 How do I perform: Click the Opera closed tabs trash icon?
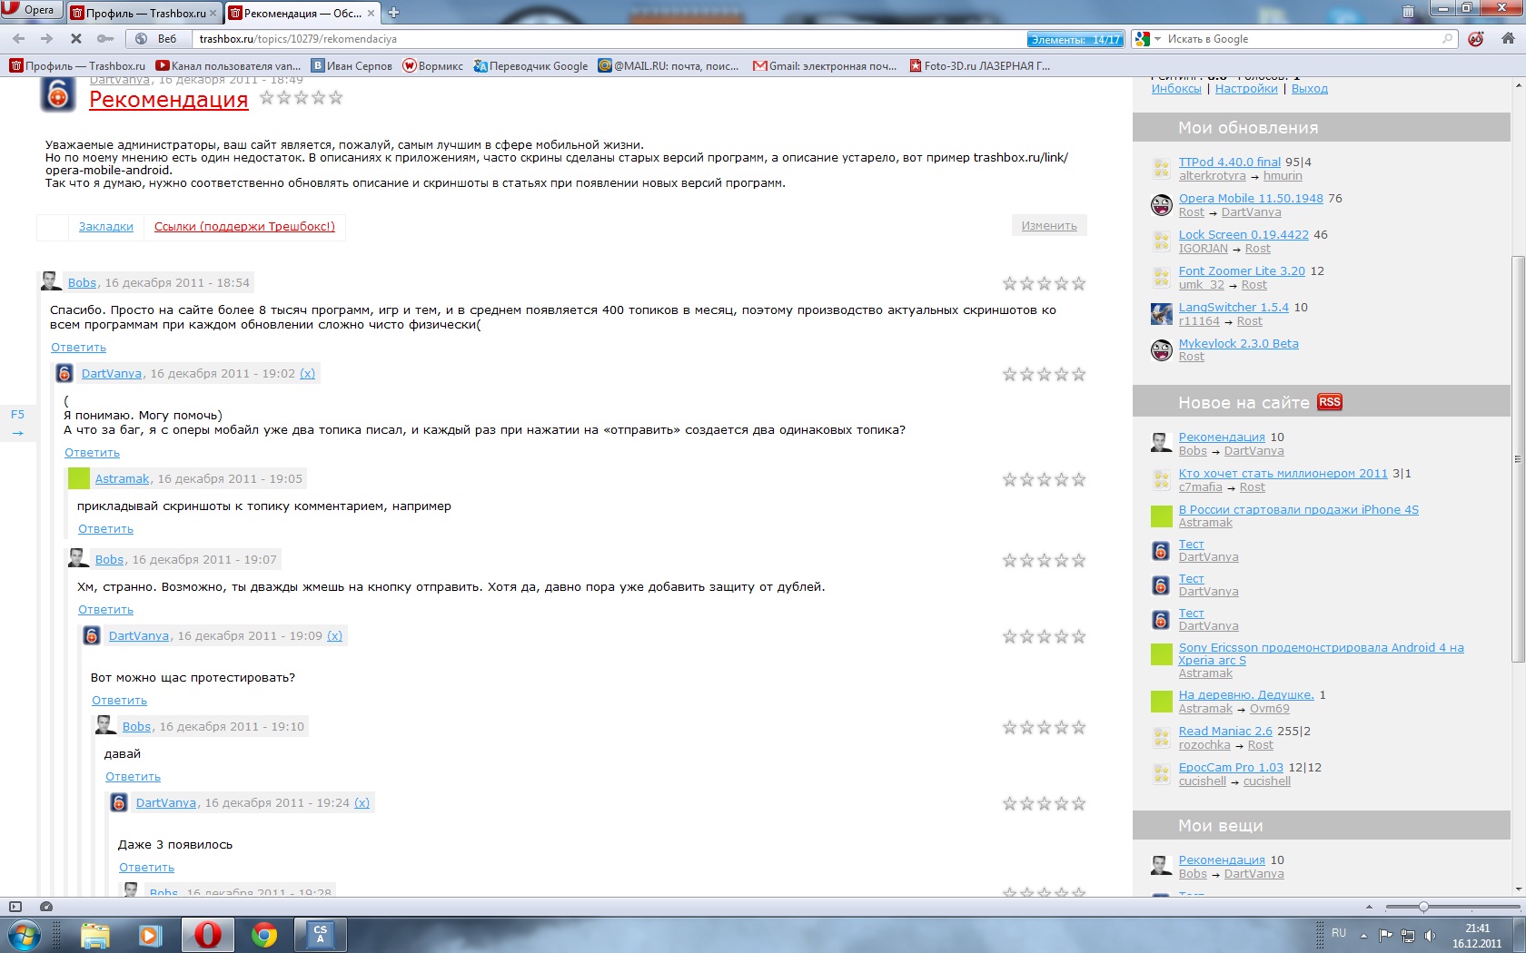1408,12
